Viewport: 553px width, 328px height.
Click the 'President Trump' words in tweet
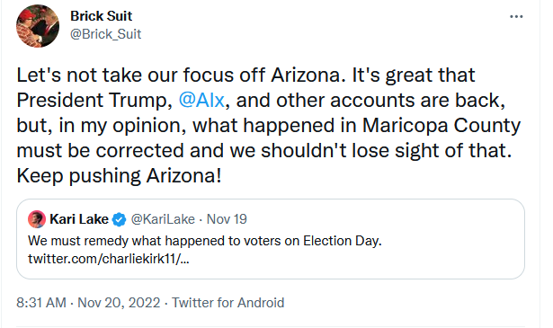(x=92, y=101)
